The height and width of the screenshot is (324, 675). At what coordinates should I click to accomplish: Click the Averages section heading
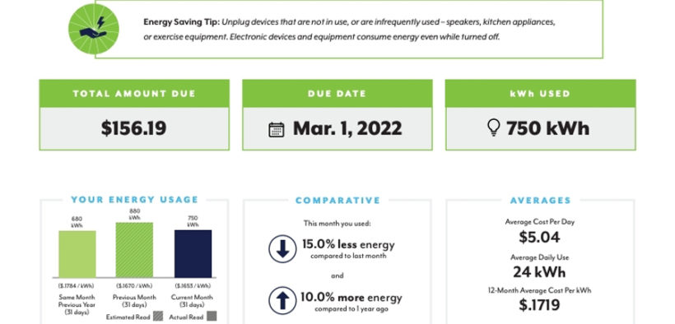coord(540,201)
